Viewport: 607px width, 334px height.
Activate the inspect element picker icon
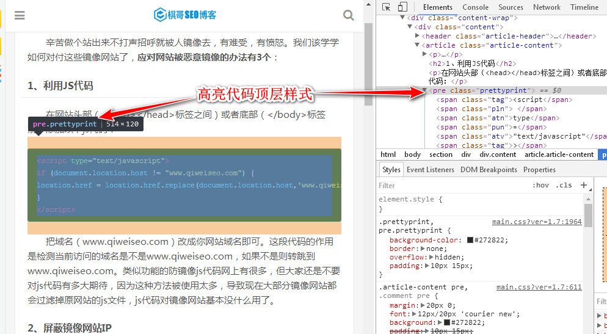point(386,7)
